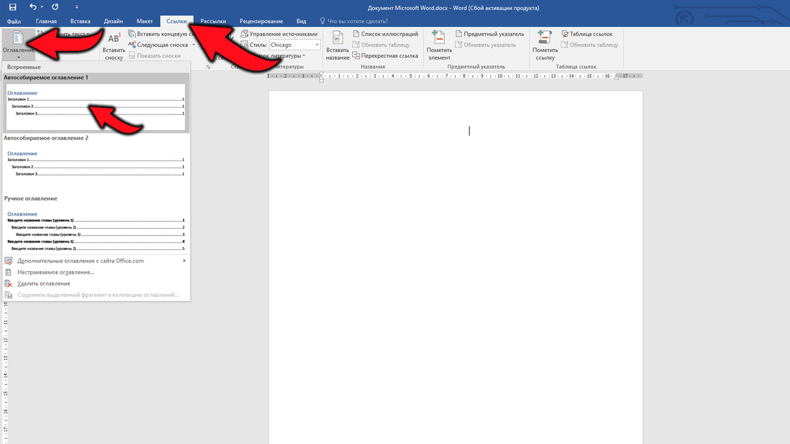Open Дополнительные оглавления с сайта Office.com
The height and width of the screenshot is (444, 790).
click(x=95, y=261)
